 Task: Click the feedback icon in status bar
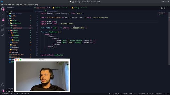tap(164, 94)
